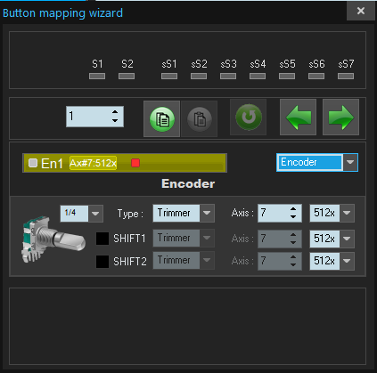Open the Encoder function dropdown

350,162
